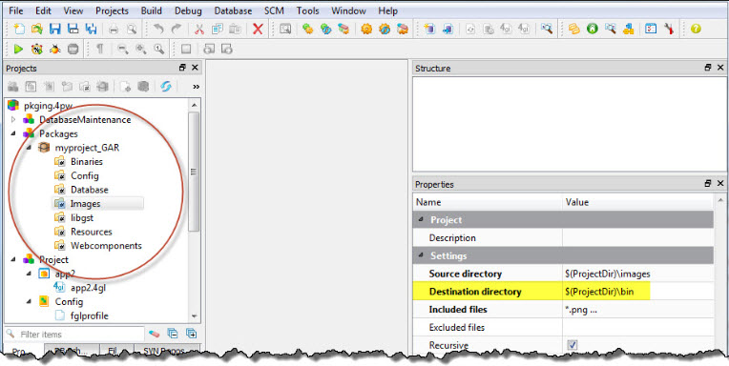Open the File menu

click(16, 10)
